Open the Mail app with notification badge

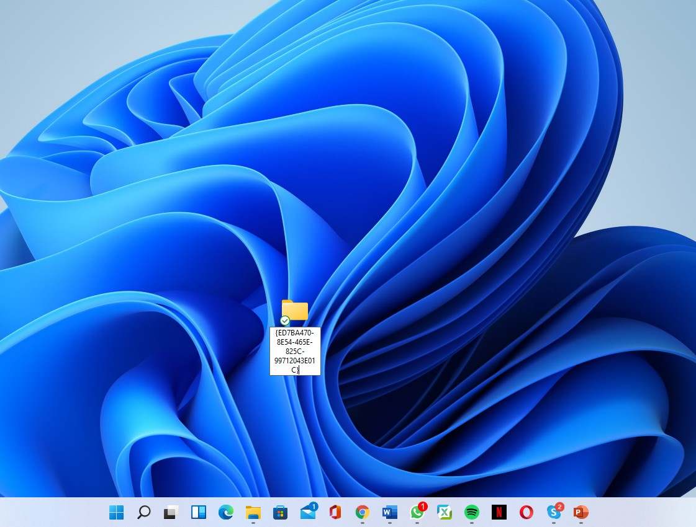coord(309,511)
